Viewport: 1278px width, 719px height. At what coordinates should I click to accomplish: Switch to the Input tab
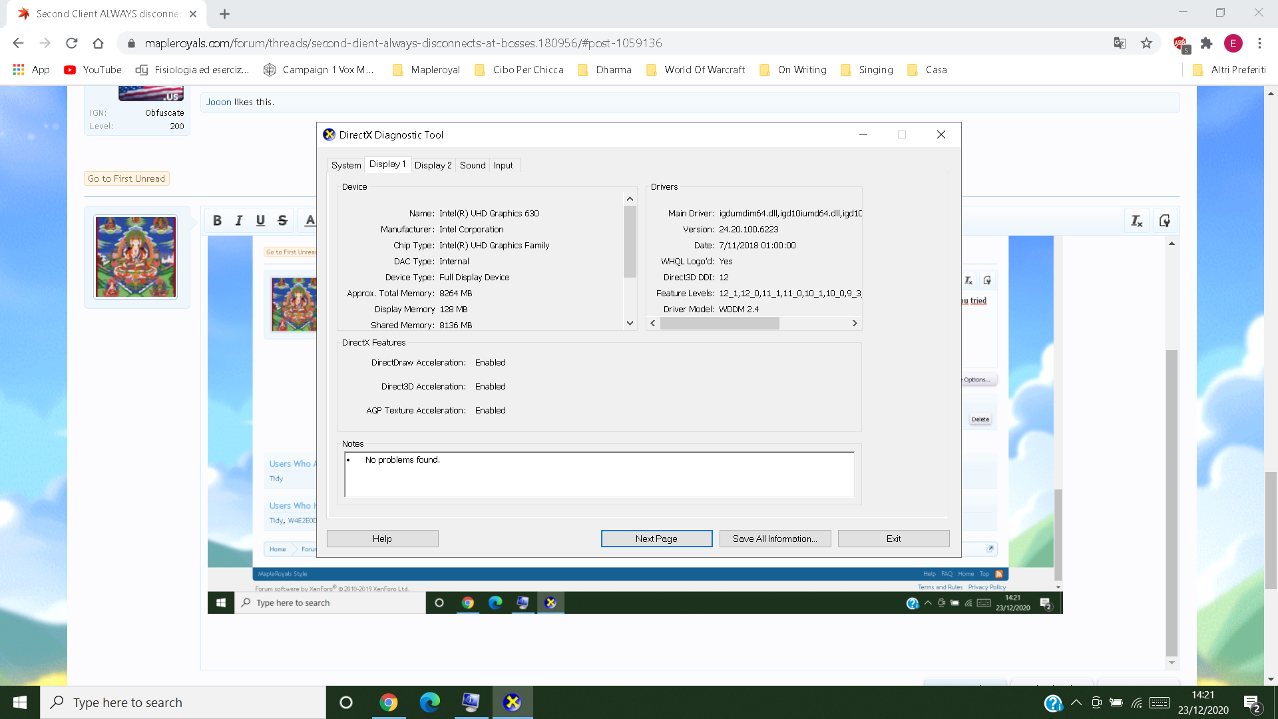coord(503,165)
